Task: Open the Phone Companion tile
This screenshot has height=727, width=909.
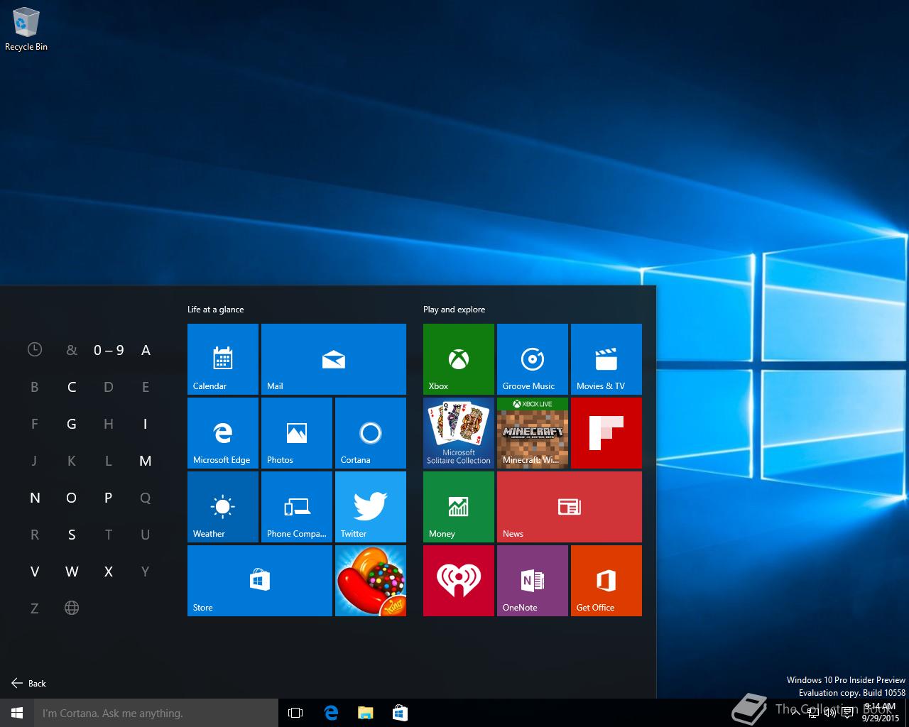Action: pyautogui.click(x=297, y=507)
